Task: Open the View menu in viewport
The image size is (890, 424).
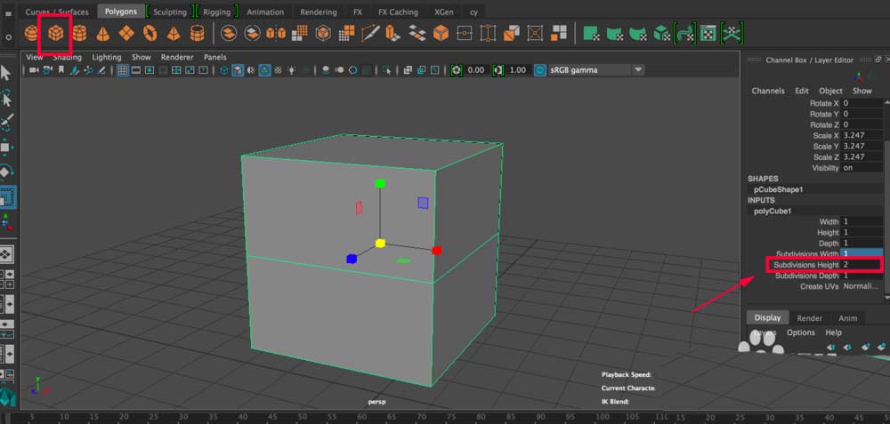Action: 34,57
